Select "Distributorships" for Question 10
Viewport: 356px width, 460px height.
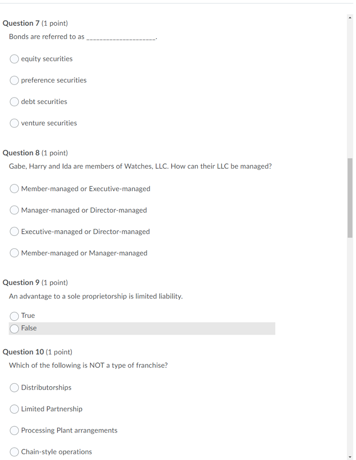coord(14,387)
